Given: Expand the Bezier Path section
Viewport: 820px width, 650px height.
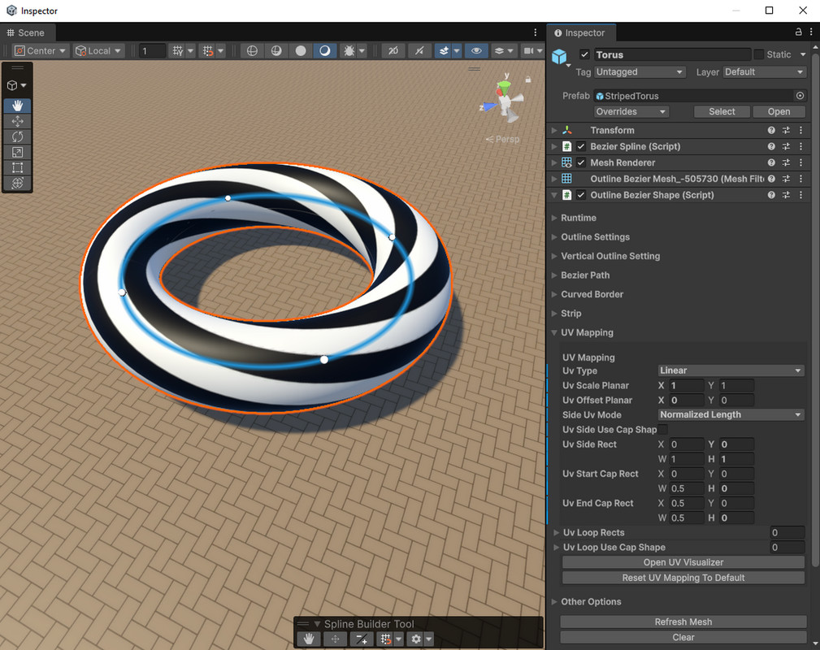Looking at the screenshot, I should (554, 275).
